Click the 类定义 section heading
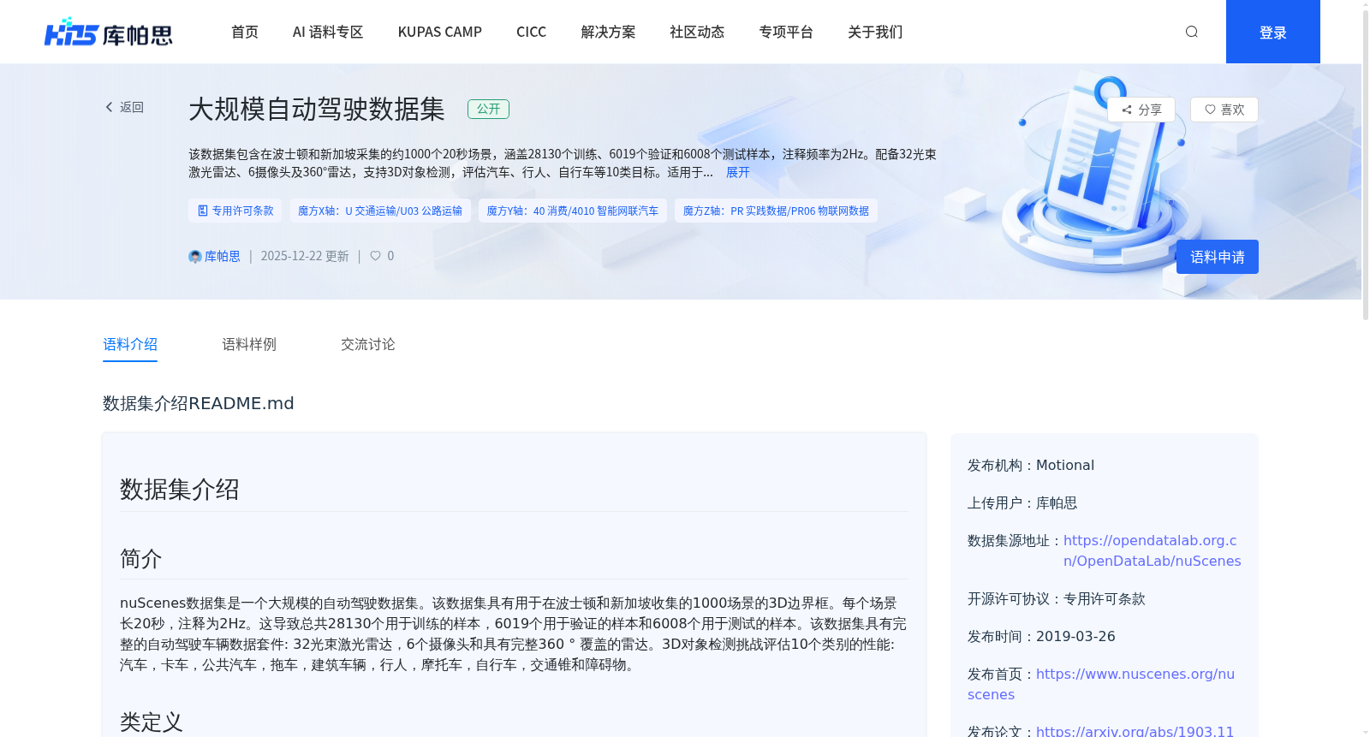 152,722
